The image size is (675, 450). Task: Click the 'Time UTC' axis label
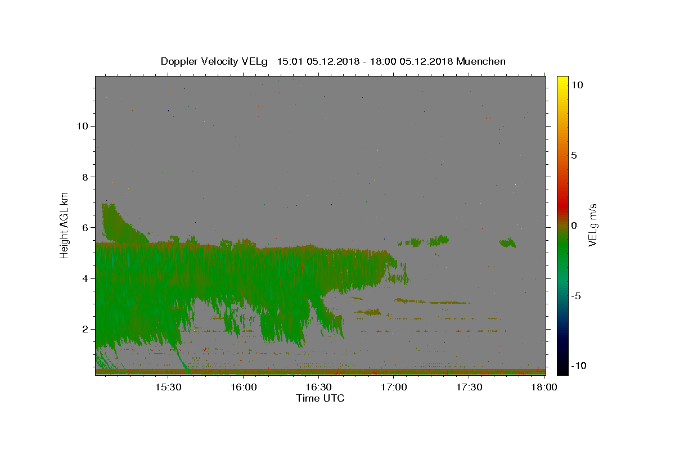click(x=320, y=398)
